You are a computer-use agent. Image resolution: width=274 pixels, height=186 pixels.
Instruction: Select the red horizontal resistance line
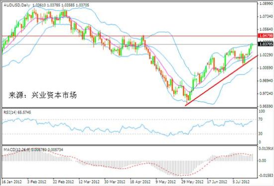(130, 36)
